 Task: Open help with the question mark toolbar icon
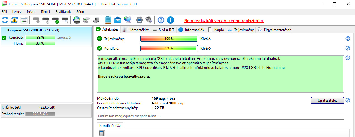(x=161, y=20)
